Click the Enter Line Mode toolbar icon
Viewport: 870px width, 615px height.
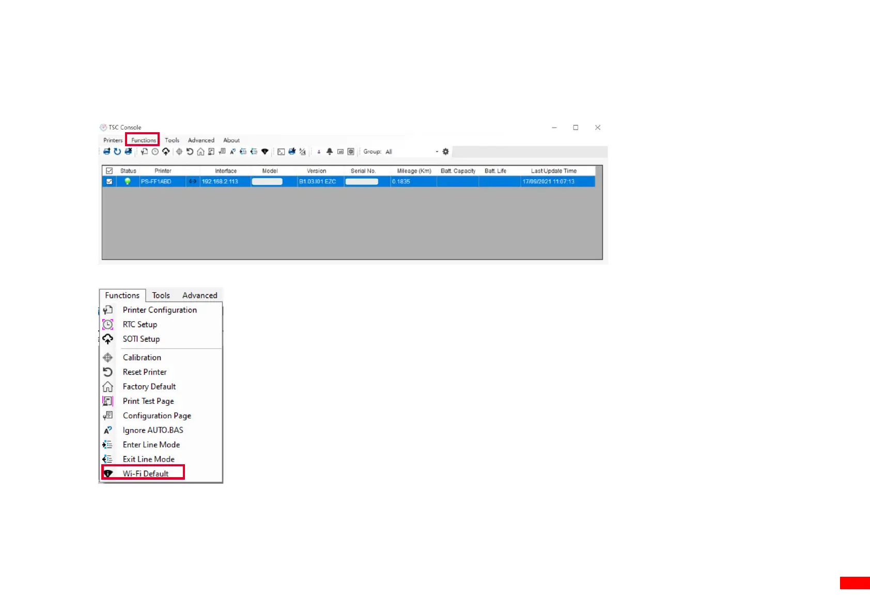243,151
